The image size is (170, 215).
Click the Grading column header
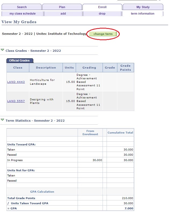coord(89,68)
